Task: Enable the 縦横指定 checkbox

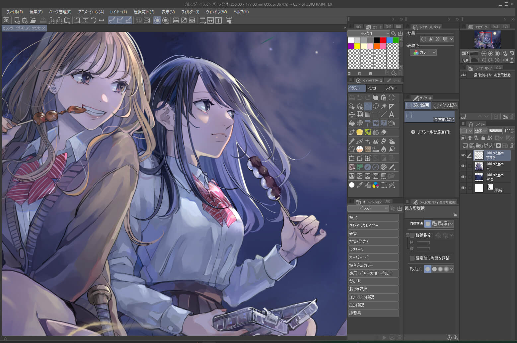Action: point(412,235)
